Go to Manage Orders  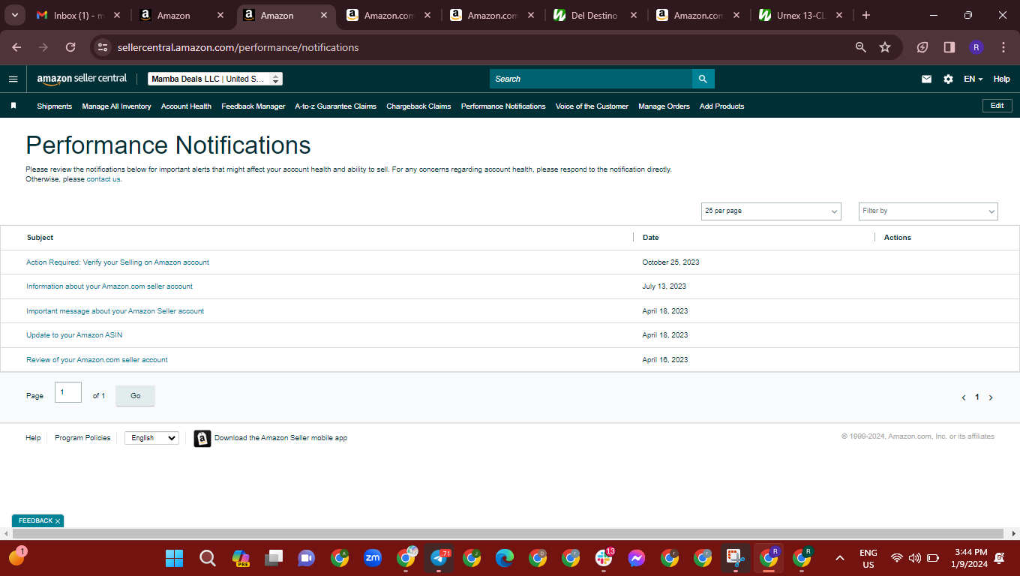(x=664, y=106)
